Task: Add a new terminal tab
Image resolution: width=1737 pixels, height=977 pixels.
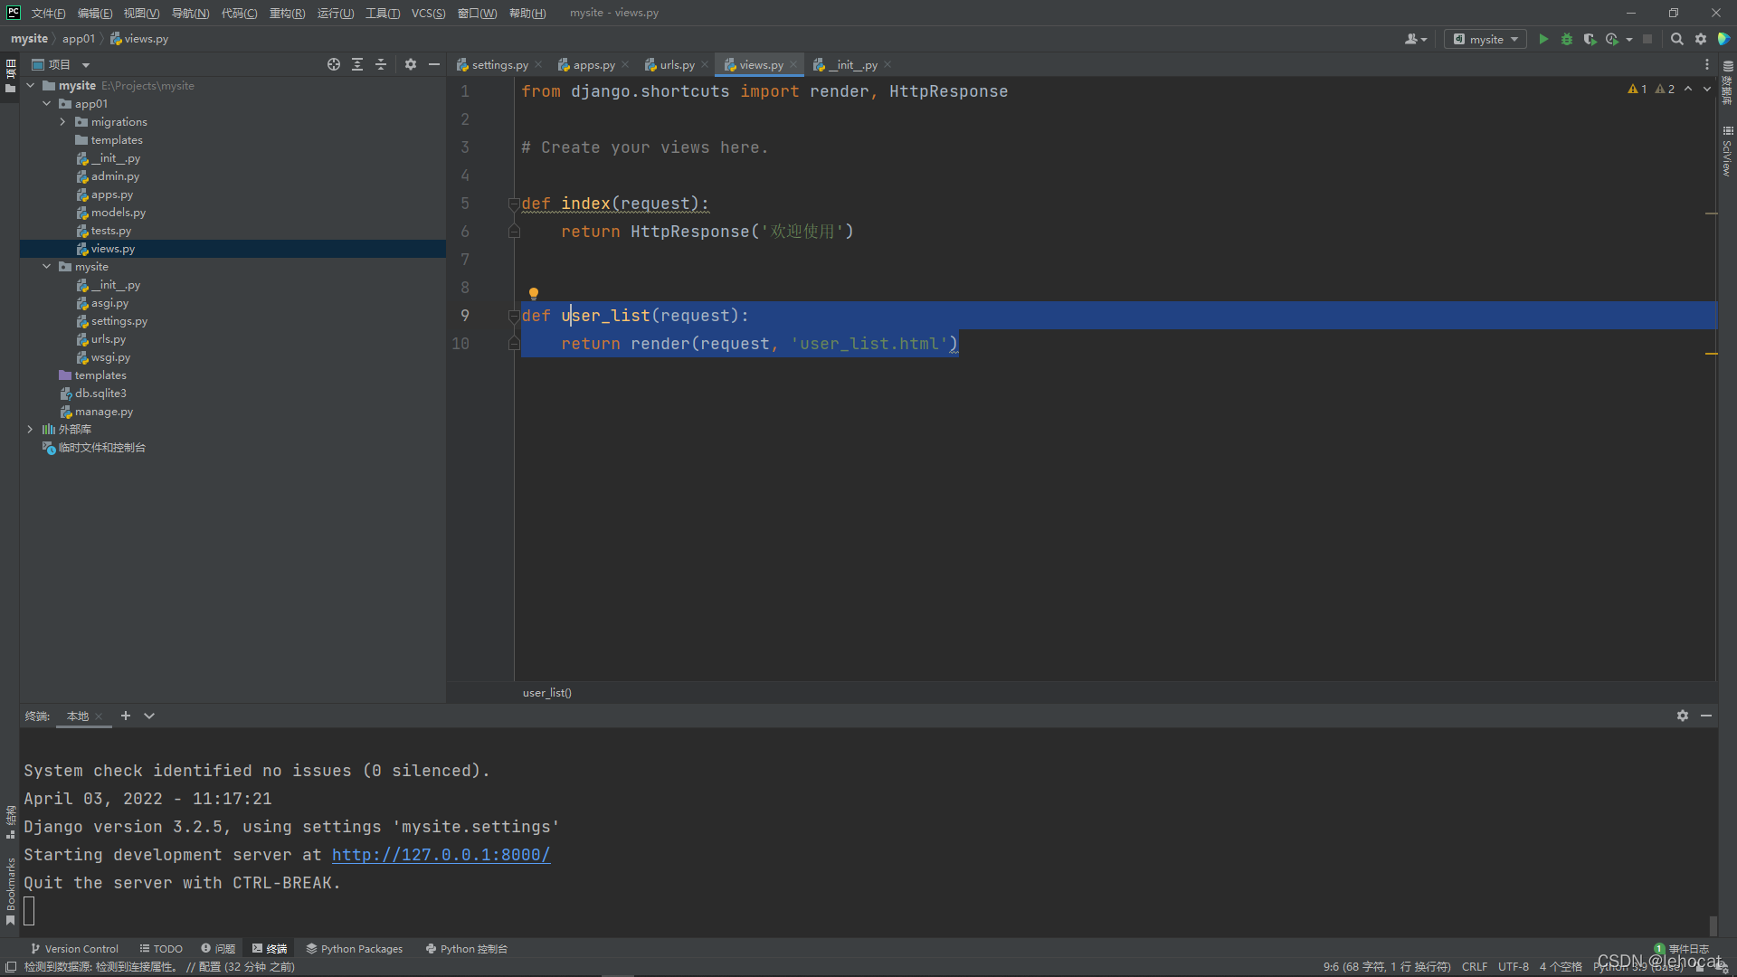Action: pyautogui.click(x=126, y=716)
